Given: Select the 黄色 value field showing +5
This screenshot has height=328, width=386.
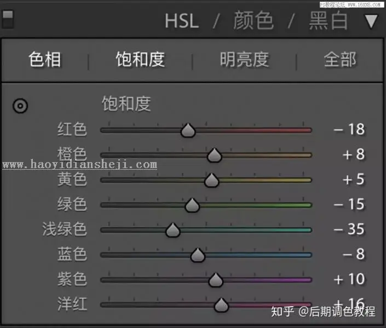Looking at the screenshot, I should pyautogui.click(x=354, y=179).
